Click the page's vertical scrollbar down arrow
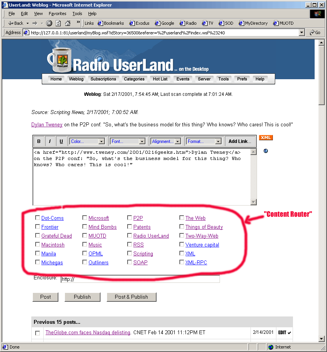 321,338
